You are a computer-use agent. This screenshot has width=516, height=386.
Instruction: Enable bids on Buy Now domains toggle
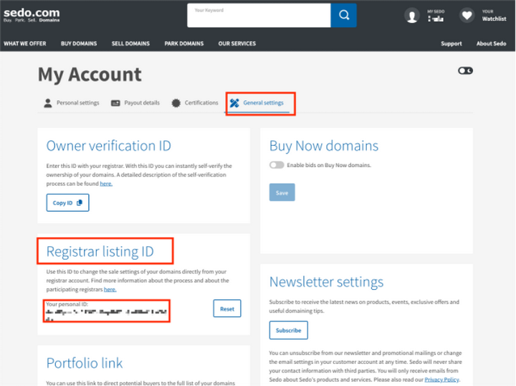point(277,165)
